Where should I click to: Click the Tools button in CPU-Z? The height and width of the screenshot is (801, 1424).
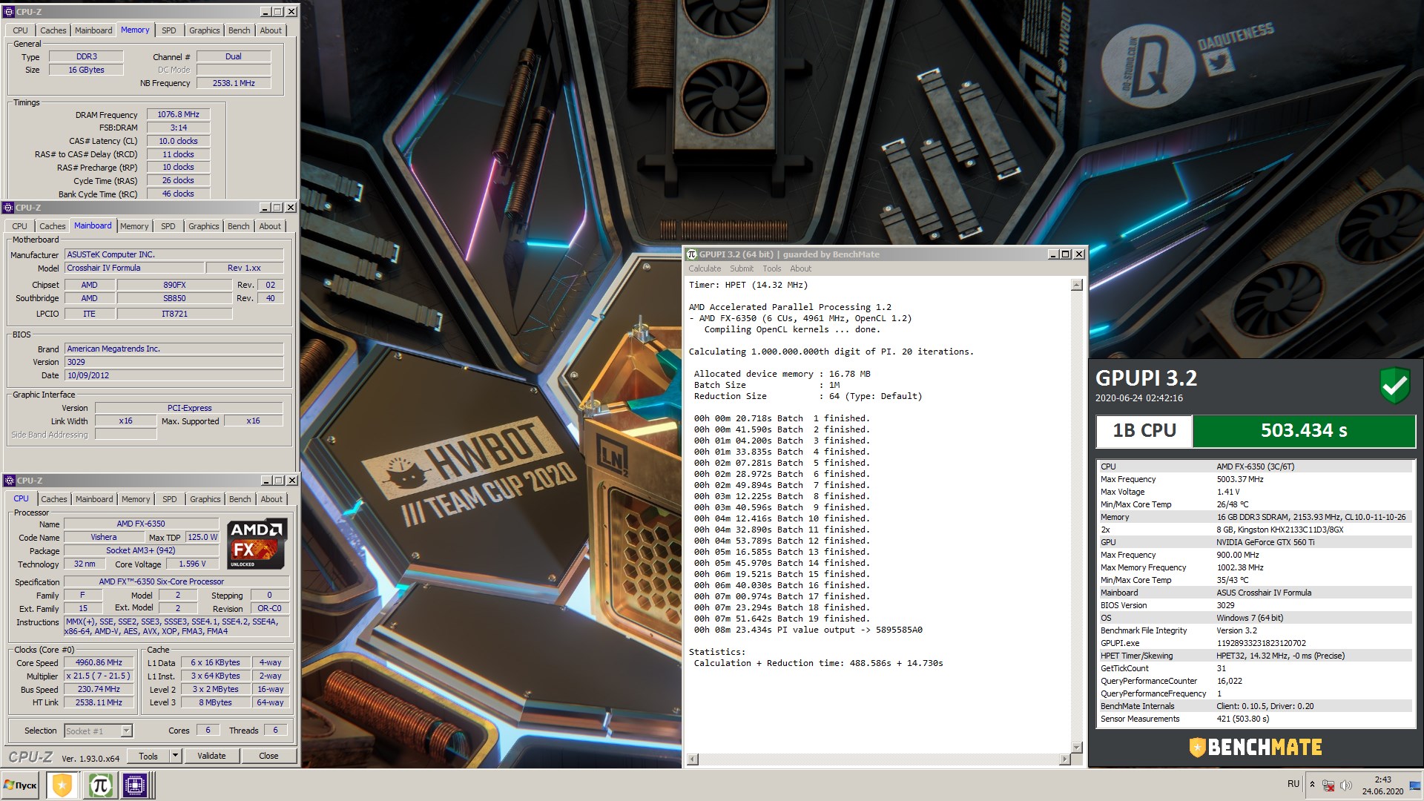[148, 756]
